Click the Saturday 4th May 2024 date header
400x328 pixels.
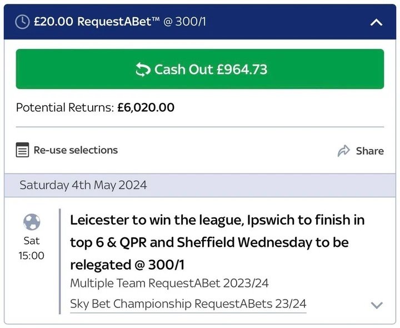pyautogui.click(x=83, y=185)
